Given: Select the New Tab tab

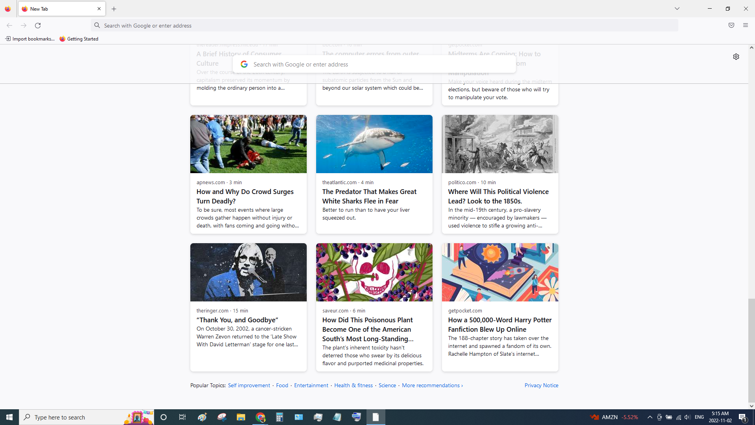Looking at the screenshot, I should 59,9.
